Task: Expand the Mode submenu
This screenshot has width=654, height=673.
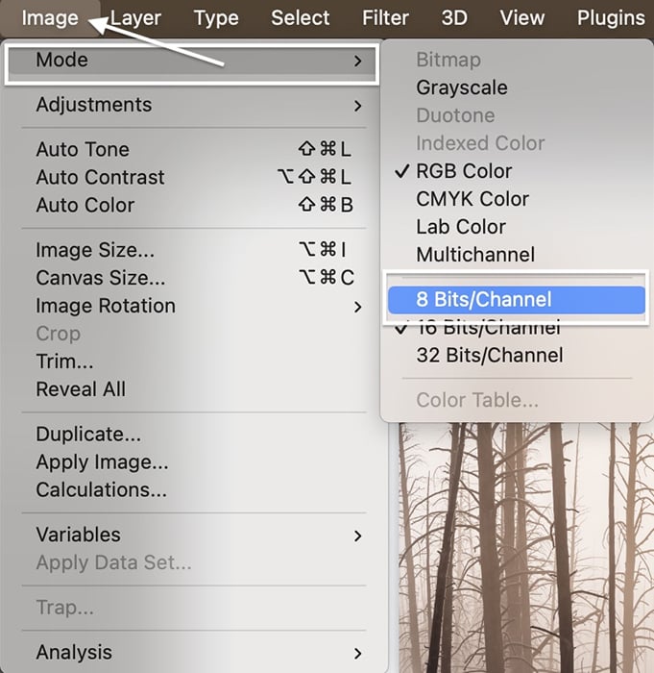Action: pos(192,60)
